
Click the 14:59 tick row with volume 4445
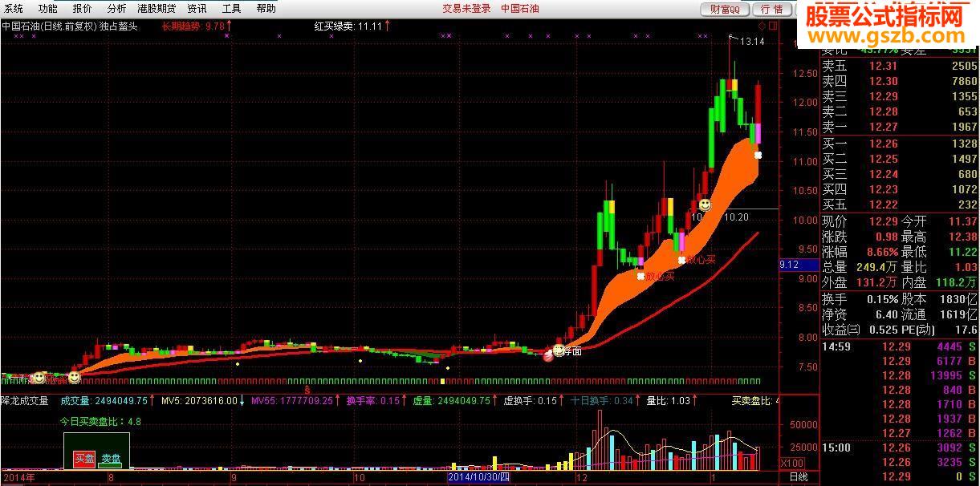click(x=900, y=347)
